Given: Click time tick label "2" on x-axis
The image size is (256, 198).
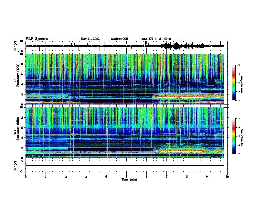Looking at the screenshot, I should click(66, 177).
